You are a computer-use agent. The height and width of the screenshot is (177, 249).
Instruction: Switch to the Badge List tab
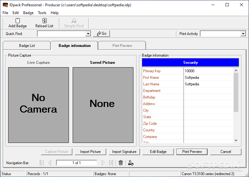tap(27, 46)
